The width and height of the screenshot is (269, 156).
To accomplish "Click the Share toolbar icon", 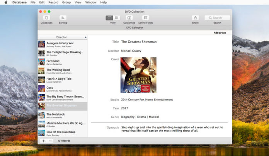I will click(195, 18).
